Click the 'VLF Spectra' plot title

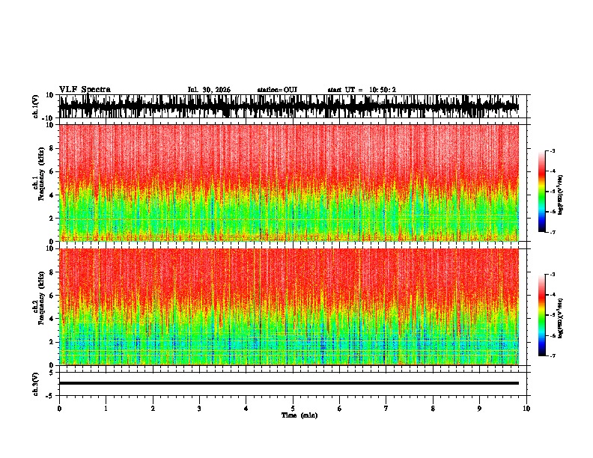pos(85,90)
